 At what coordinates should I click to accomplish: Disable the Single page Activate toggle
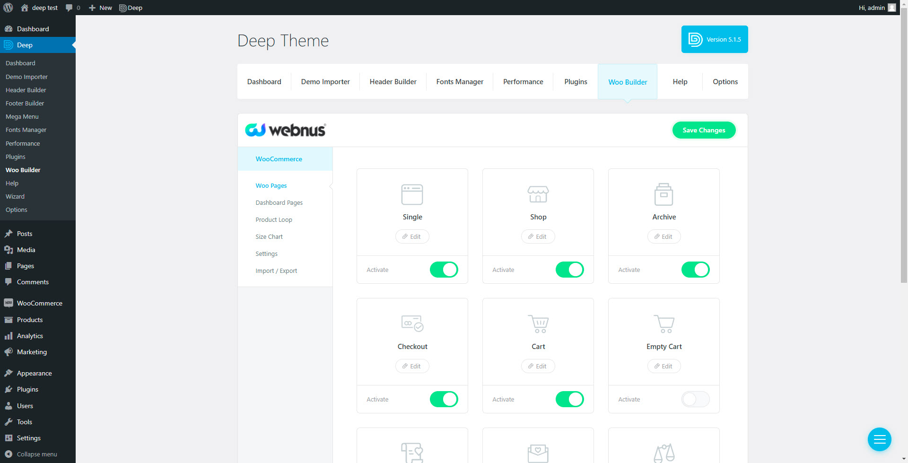[444, 270]
